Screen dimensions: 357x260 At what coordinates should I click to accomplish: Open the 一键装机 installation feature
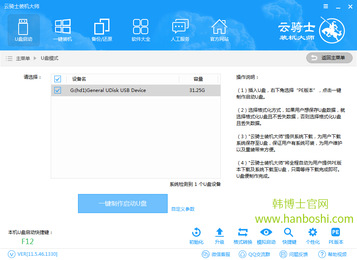[x=62, y=30]
